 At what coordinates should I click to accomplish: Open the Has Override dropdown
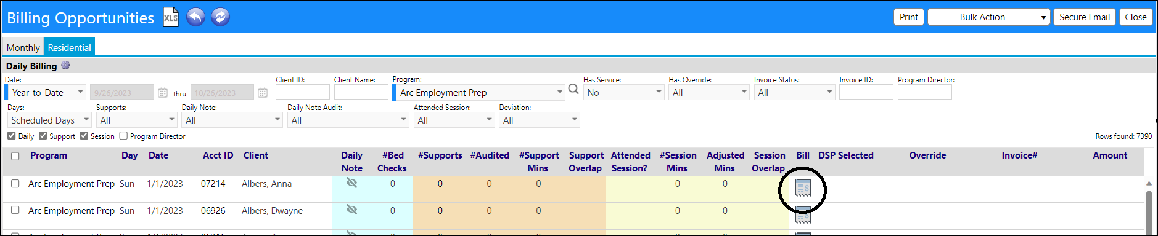[709, 92]
